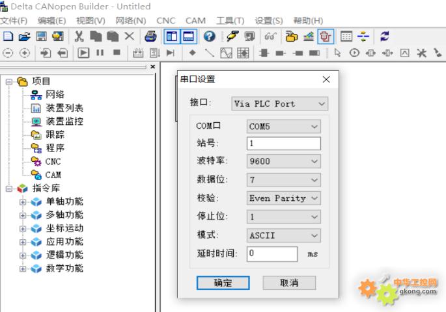Expand the 逻辑功能 node

(x=23, y=255)
